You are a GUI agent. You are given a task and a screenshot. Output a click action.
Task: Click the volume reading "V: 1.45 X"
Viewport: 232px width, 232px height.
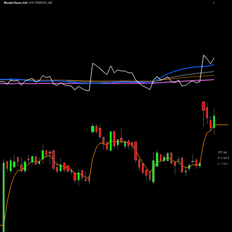tap(223, 158)
